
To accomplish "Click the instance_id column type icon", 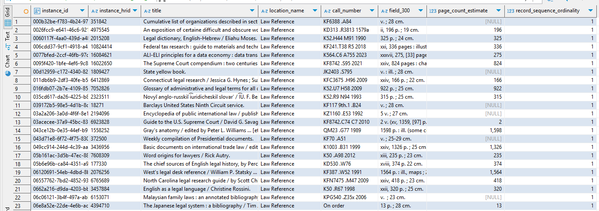I will (x=37, y=11).
